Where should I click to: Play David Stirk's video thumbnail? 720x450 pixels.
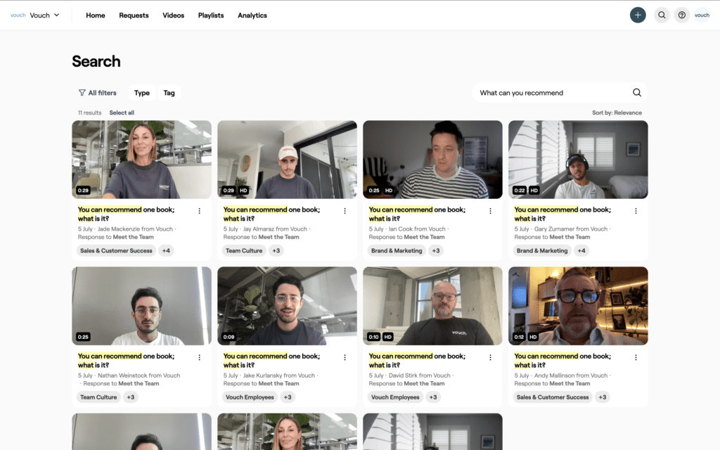pos(432,306)
